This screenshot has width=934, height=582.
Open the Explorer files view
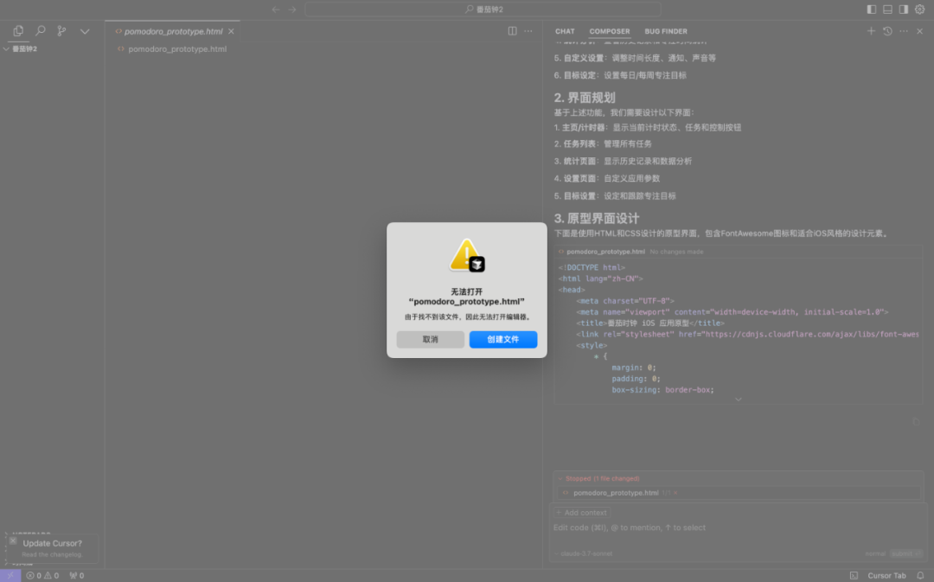click(18, 31)
